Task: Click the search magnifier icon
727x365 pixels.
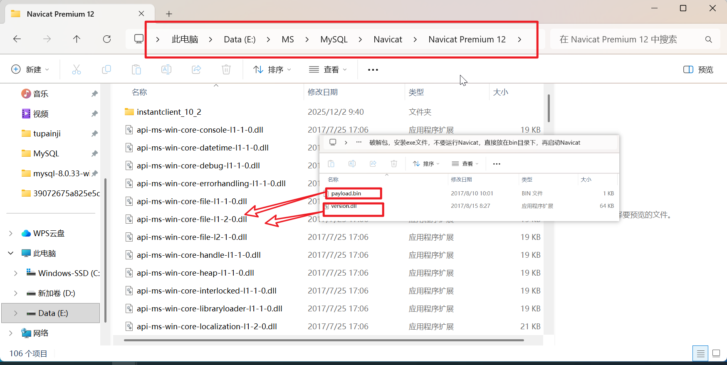Action: coord(709,39)
